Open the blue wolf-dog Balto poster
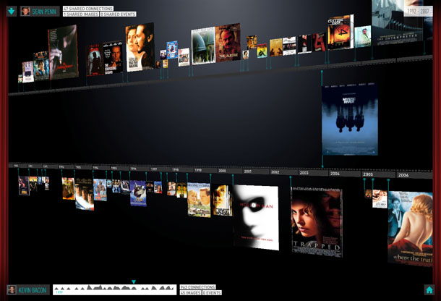 [138, 193]
